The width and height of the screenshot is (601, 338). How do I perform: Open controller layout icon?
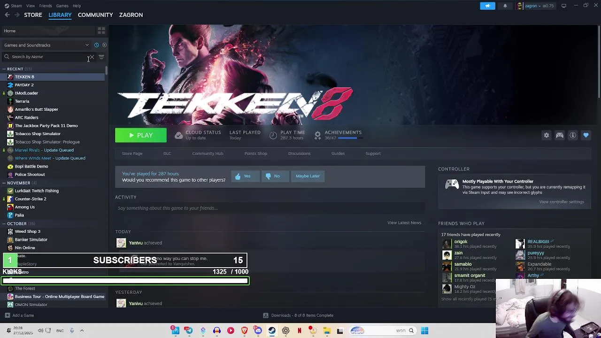click(x=560, y=135)
